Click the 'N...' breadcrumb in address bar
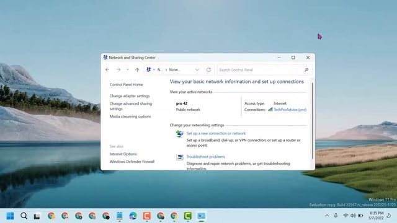 (x=160, y=70)
